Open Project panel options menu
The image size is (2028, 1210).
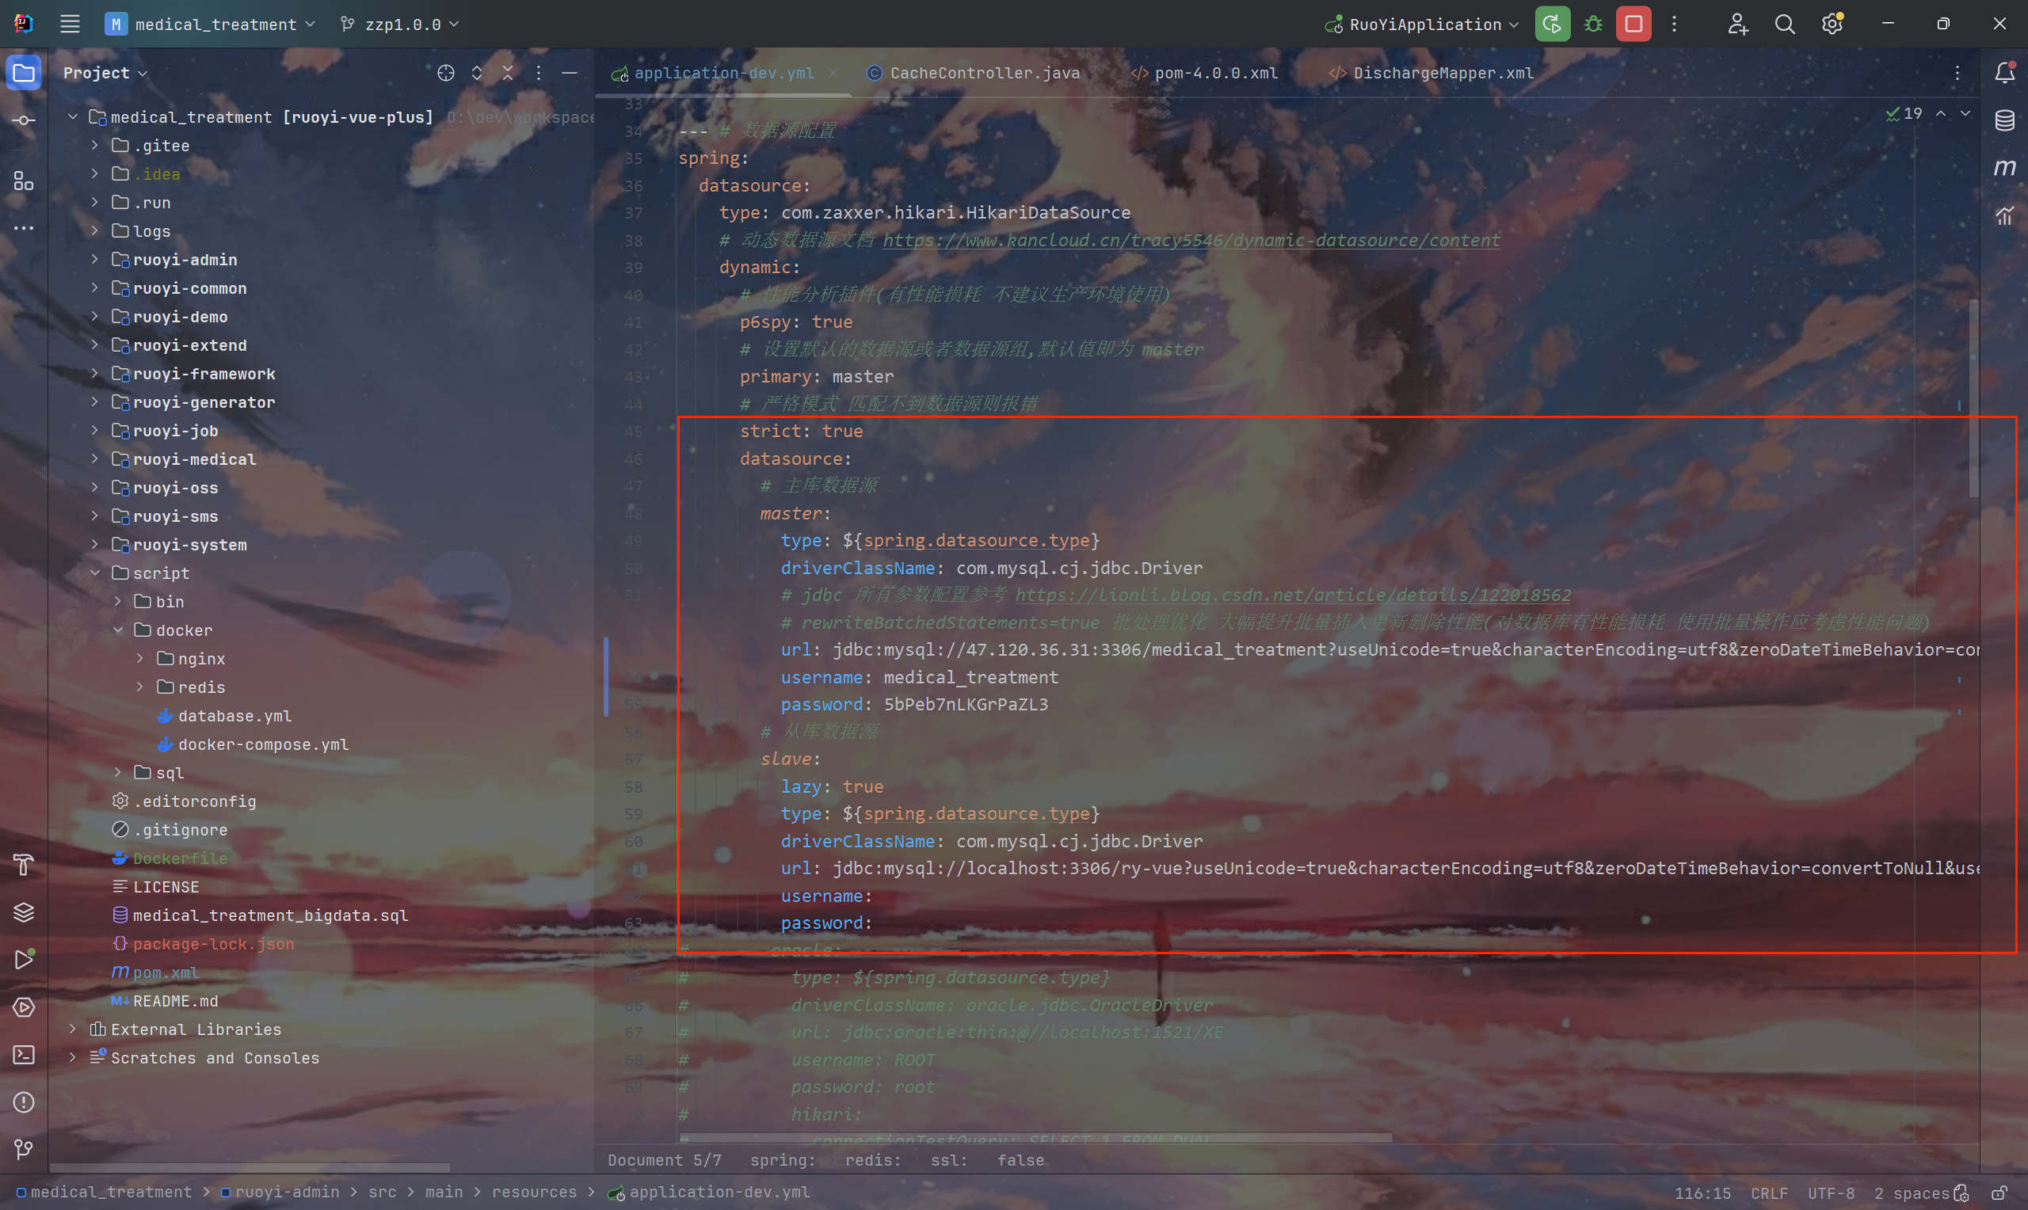click(539, 74)
